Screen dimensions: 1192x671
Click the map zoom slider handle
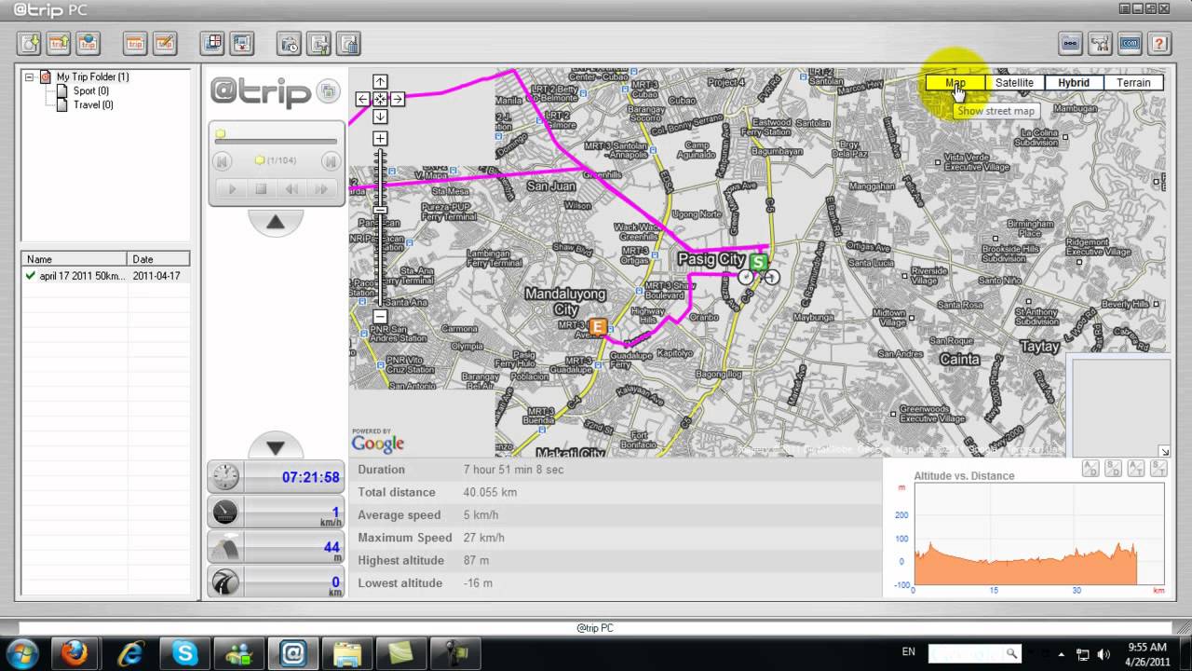coord(380,211)
